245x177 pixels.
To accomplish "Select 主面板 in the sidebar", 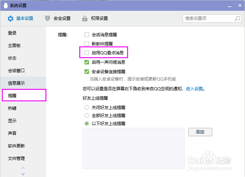I will point(23,46).
